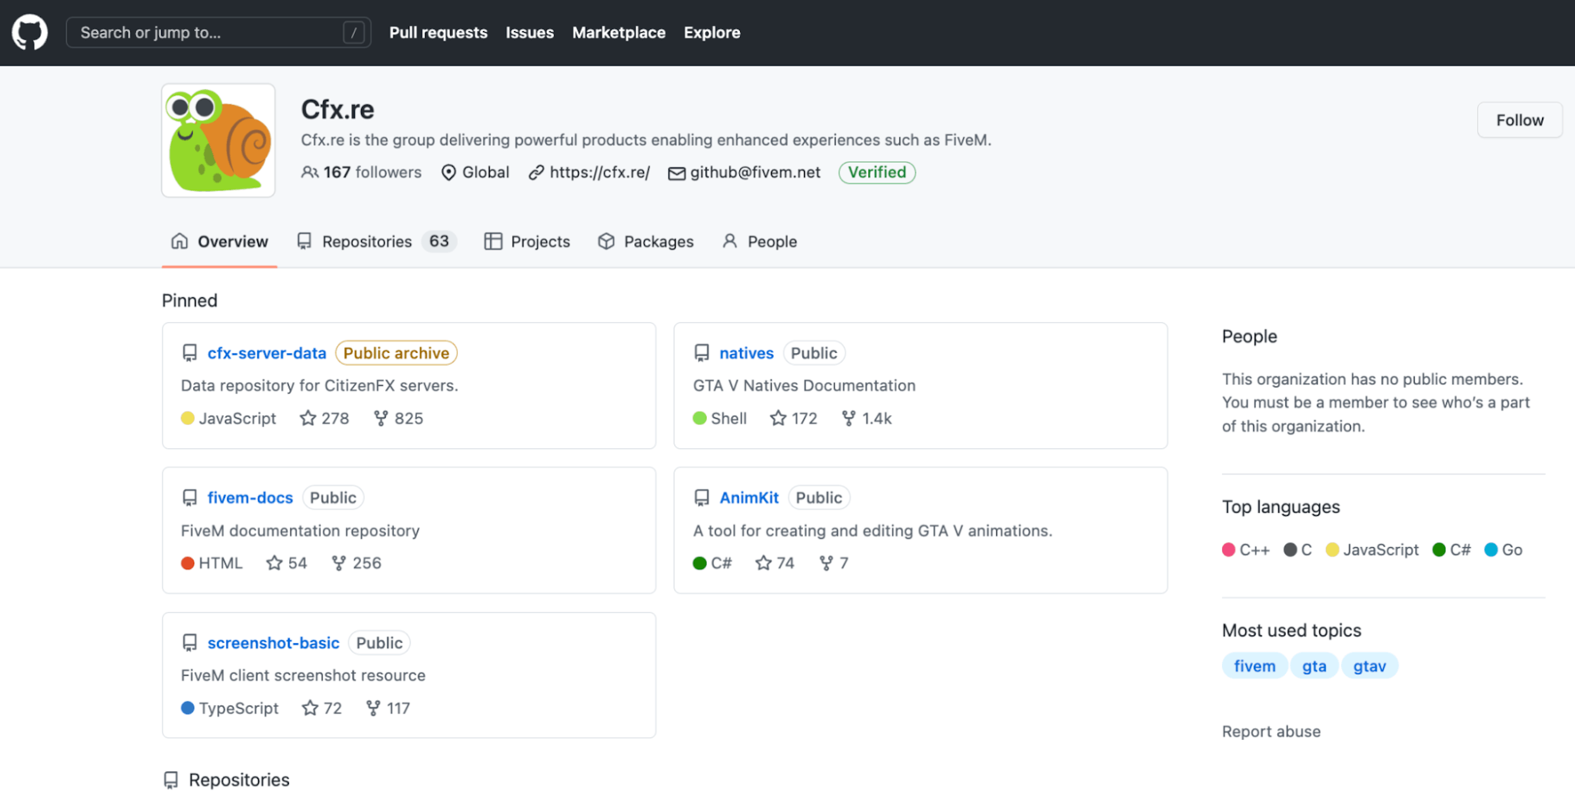Viewport: 1575px width, 795px height.
Task: Click the package icon on the Packages tab
Action: click(x=607, y=241)
